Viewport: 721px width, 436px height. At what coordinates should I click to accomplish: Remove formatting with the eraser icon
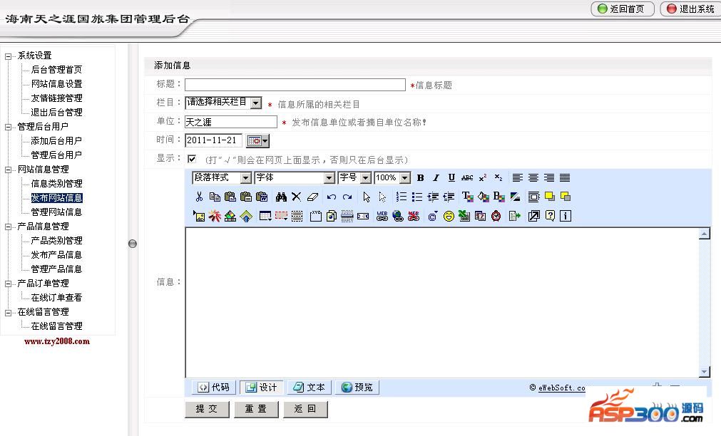312,197
